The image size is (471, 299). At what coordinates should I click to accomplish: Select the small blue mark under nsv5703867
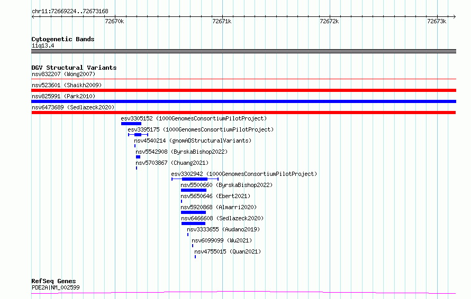click(x=137, y=168)
